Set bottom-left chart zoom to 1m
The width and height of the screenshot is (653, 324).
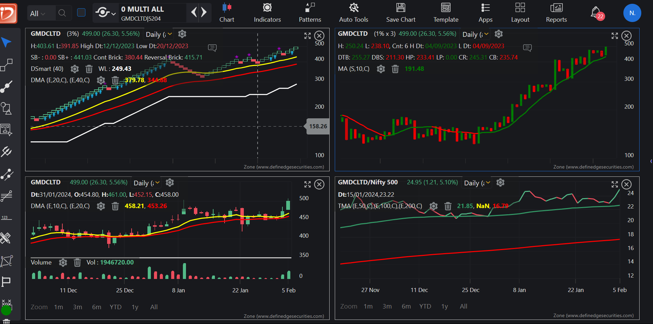[59, 307]
